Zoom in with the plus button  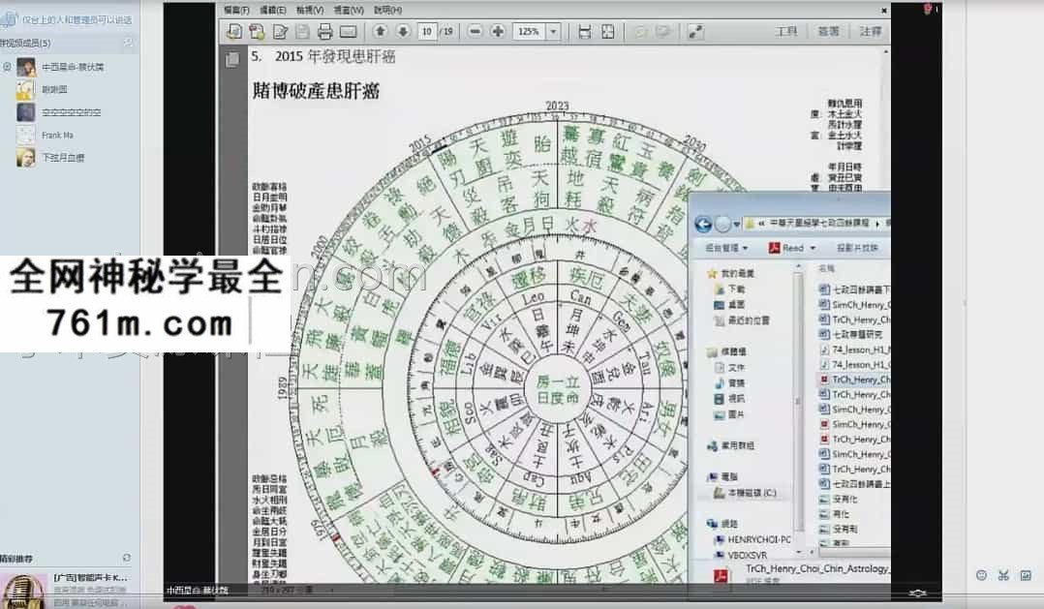click(498, 31)
